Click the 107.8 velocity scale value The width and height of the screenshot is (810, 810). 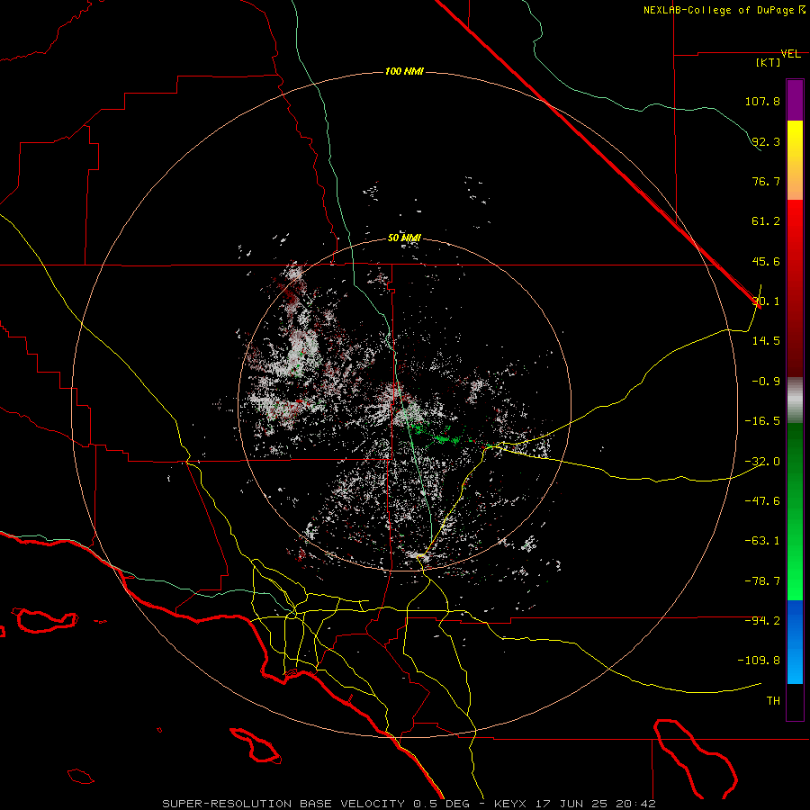[762, 101]
